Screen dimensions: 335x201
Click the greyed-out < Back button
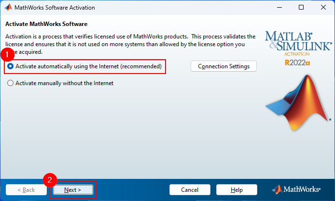(x=26, y=190)
